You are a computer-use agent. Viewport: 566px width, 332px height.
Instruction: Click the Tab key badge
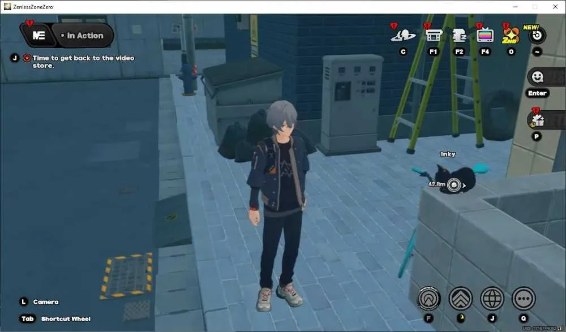tap(27, 318)
